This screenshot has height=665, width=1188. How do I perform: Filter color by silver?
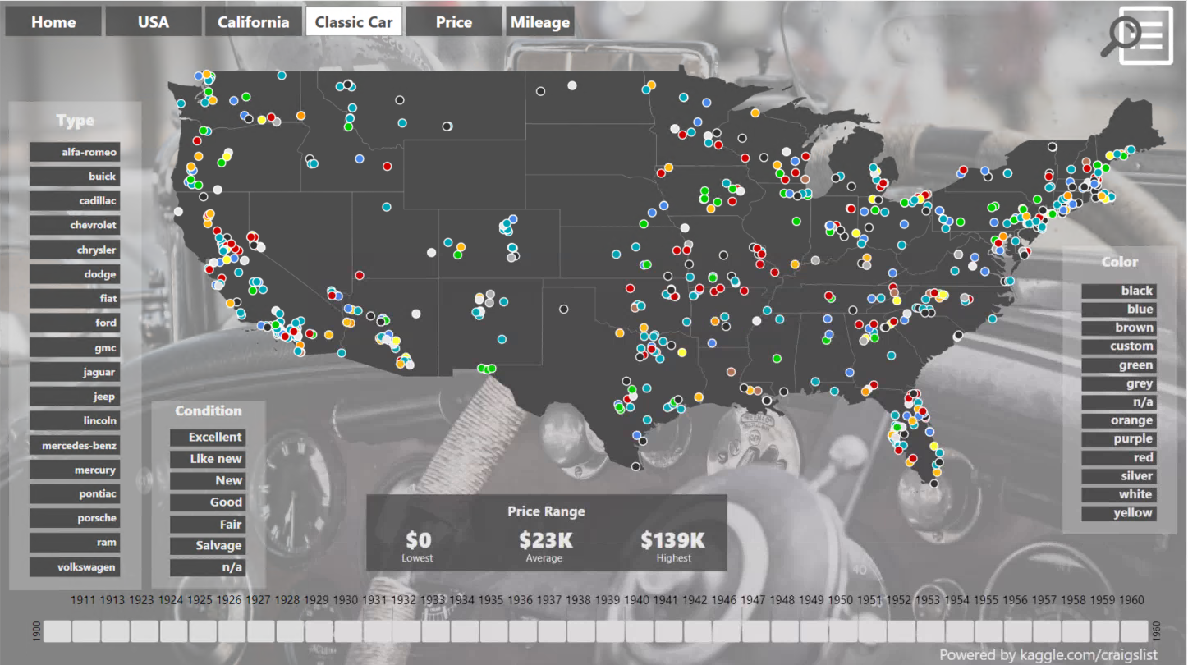click(x=1119, y=476)
